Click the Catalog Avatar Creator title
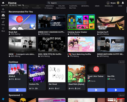This screenshot has height=102, width=127. click(77, 32)
